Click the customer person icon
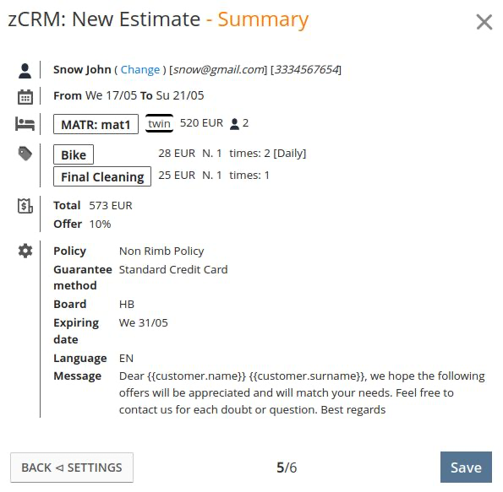This screenshot has width=503, height=492. click(25, 71)
